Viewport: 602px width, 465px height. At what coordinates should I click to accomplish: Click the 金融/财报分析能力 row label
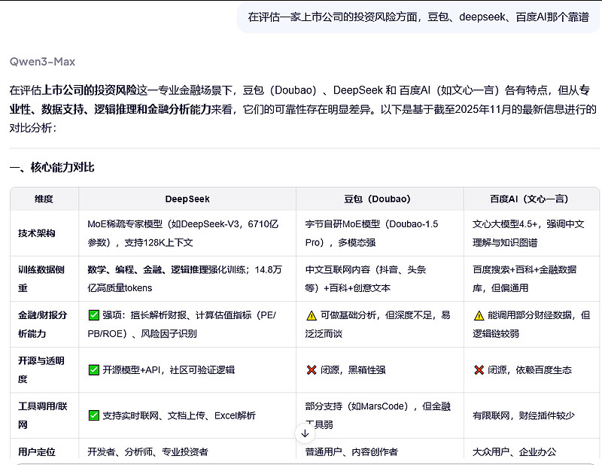tap(42, 324)
